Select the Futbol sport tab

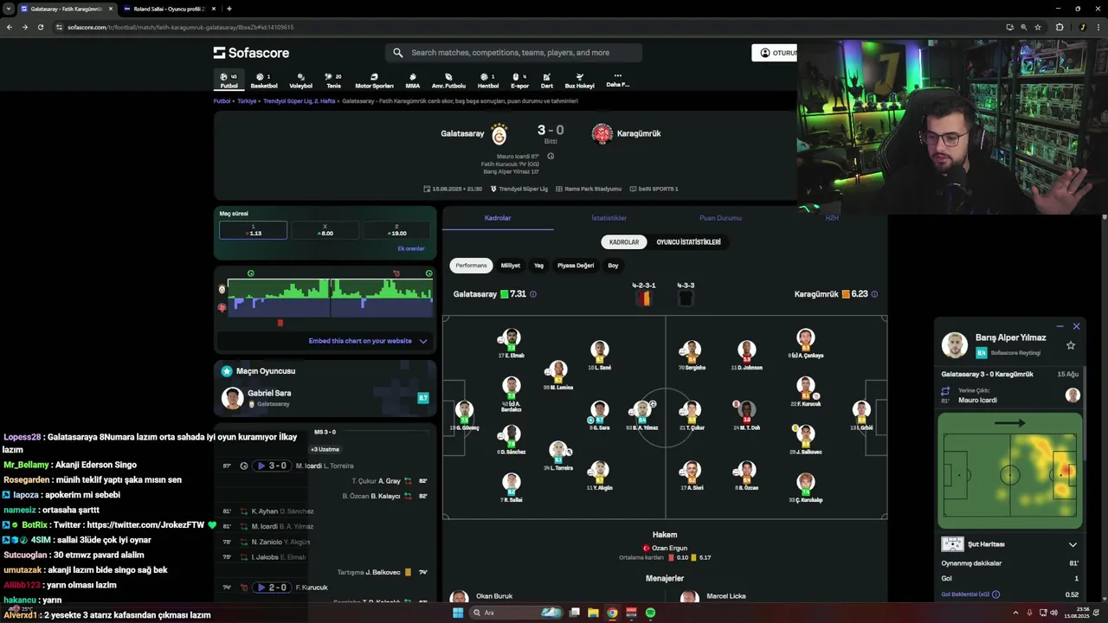(229, 80)
